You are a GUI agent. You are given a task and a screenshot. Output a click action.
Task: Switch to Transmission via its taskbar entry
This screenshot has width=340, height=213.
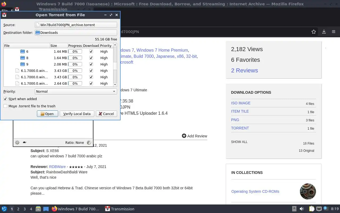pos(120,209)
